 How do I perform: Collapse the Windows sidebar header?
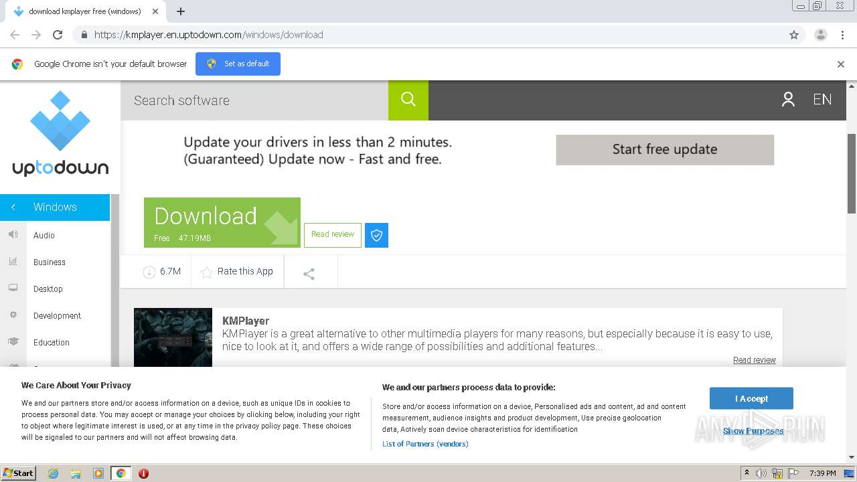tap(55, 207)
